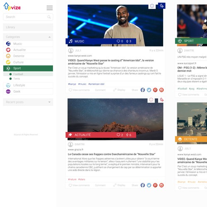The height and width of the screenshot is (207, 207).
Task: Click the #kanye hashtag in the first post
Action: coord(72,84)
